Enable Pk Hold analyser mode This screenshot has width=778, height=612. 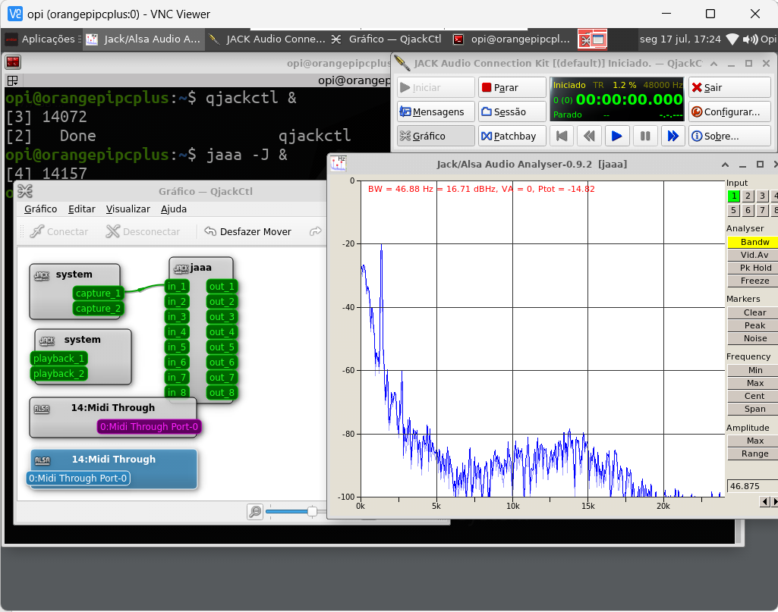click(x=754, y=268)
